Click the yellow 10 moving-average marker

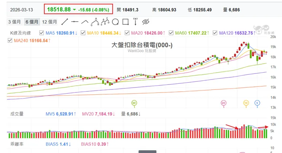246,103
